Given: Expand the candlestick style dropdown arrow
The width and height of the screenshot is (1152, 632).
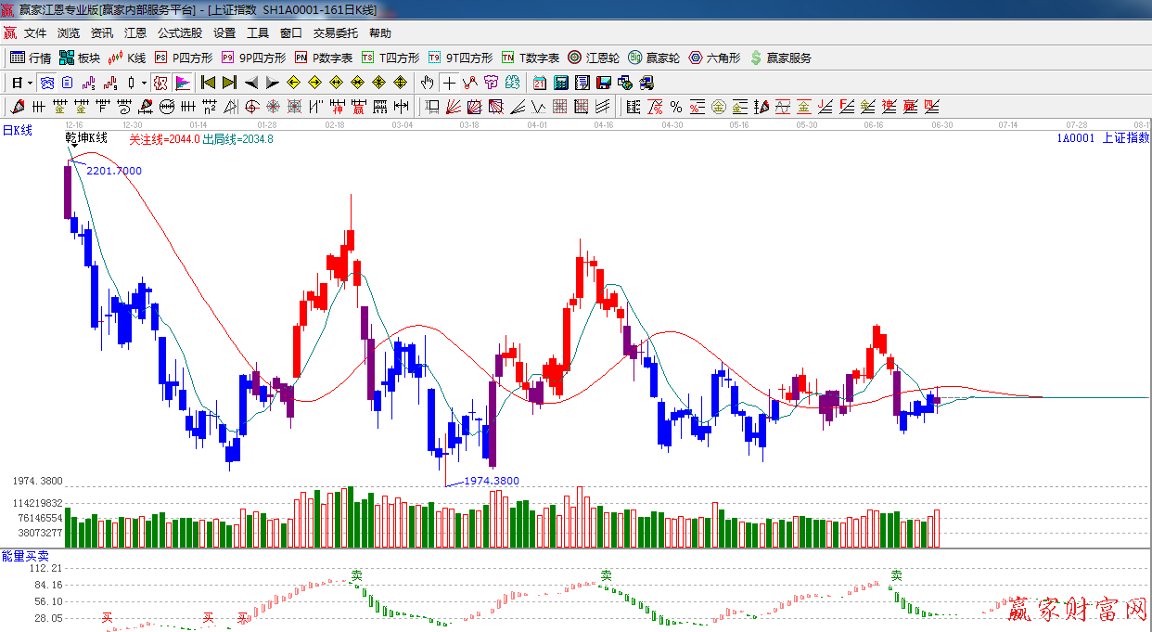Looking at the screenshot, I should [x=144, y=83].
